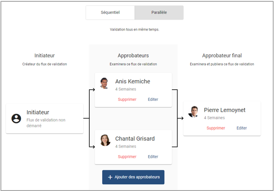
Task: Click Pierre Lemoynet's profile photo
Action: point(194,112)
